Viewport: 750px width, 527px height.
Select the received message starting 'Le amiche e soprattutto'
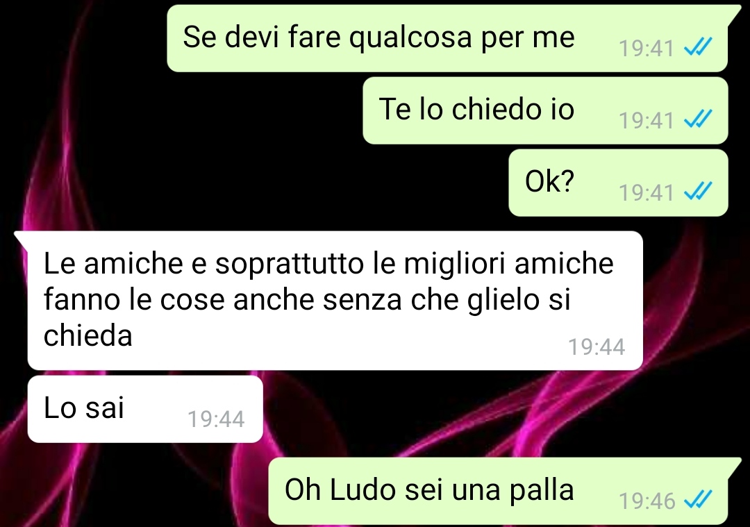335,301
